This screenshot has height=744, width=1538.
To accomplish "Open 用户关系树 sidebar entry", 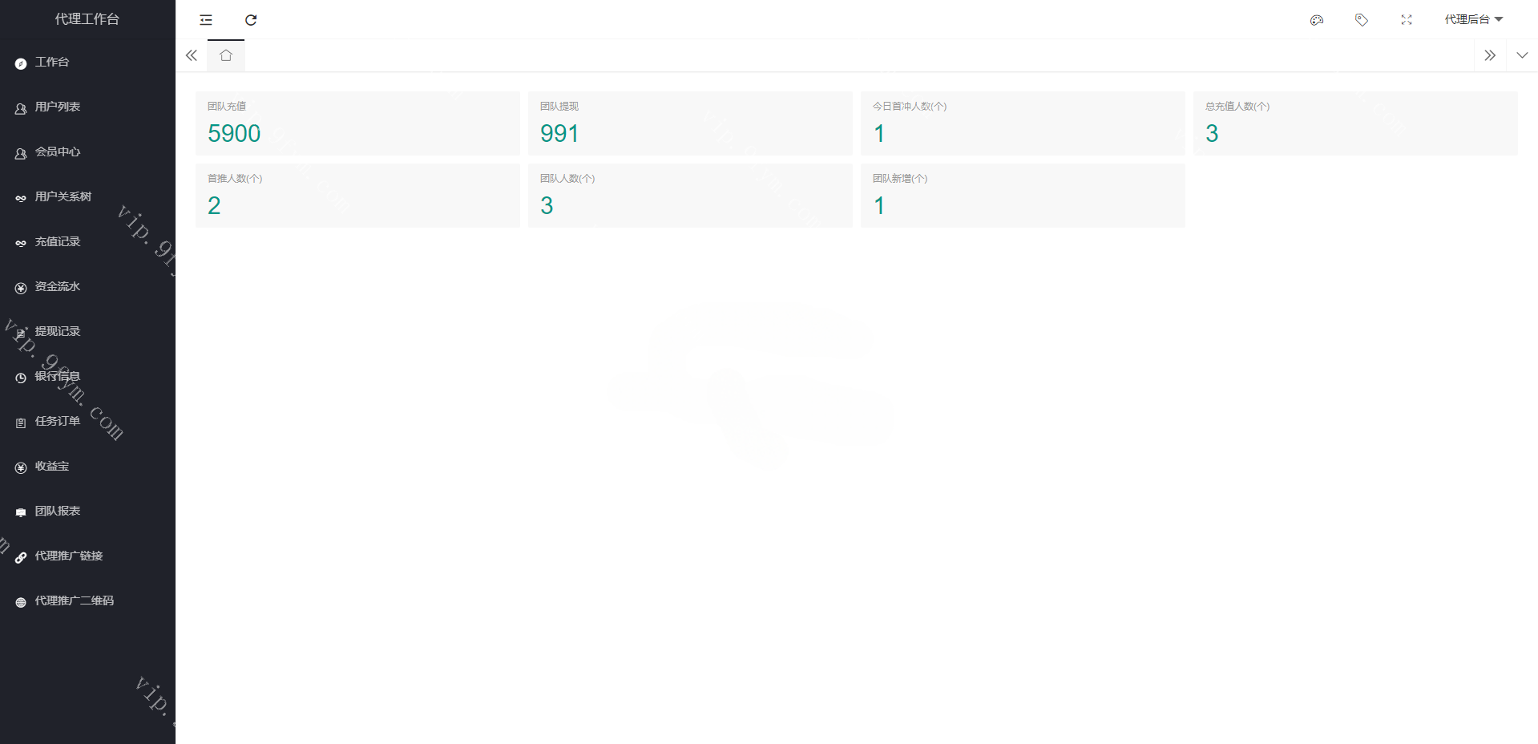I will 63,197.
